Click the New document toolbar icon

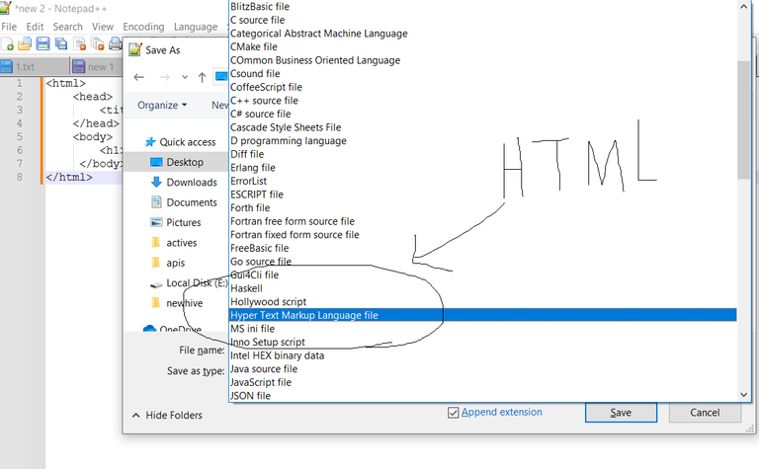click(x=7, y=44)
